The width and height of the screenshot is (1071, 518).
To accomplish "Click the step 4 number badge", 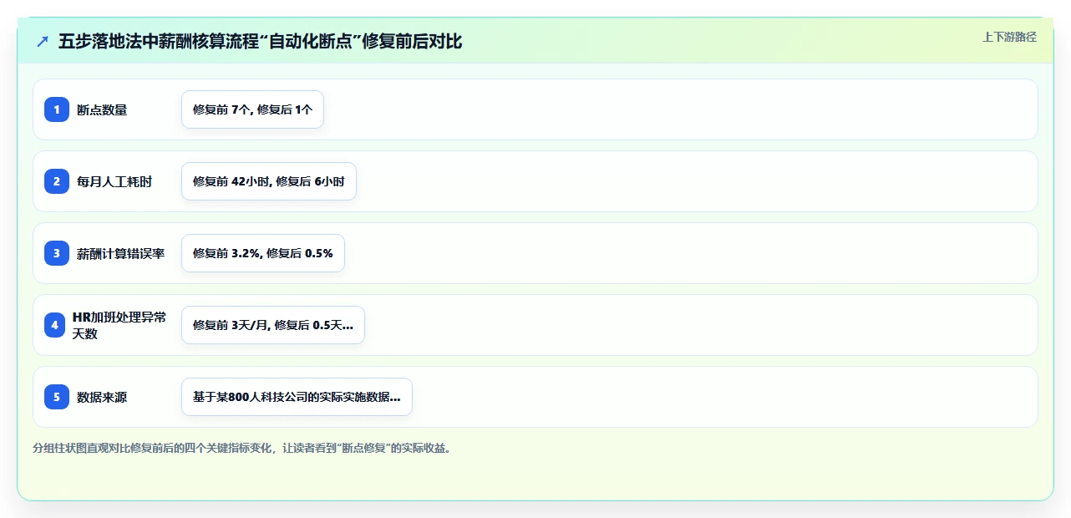I will [x=54, y=325].
